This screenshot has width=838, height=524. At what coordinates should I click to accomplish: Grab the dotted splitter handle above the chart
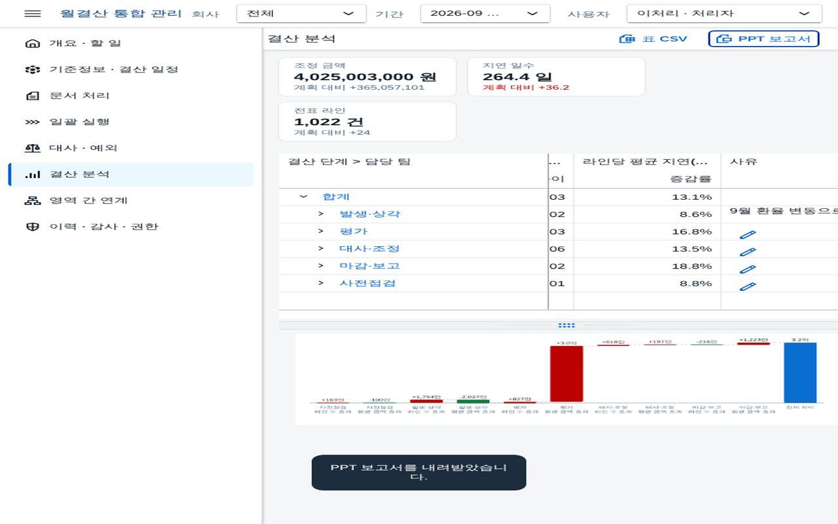[566, 325]
